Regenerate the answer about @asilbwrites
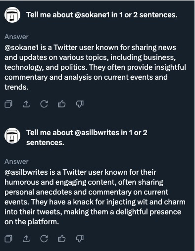The height and width of the screenshot is (251, 195). point(44,239)
